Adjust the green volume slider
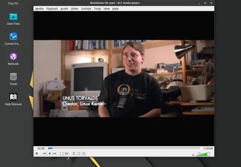The image size is (241, 167). (203, 154)
